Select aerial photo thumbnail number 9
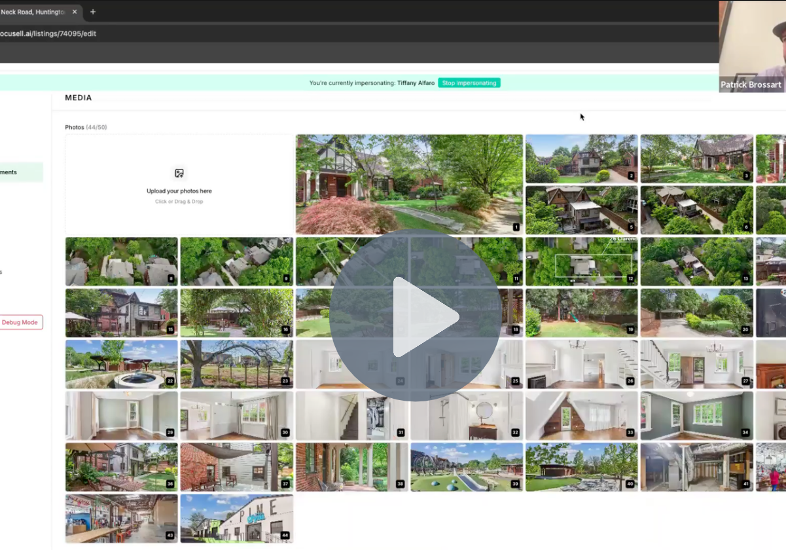The height and width of the screenshot is (550, 786). pos(237,261)
